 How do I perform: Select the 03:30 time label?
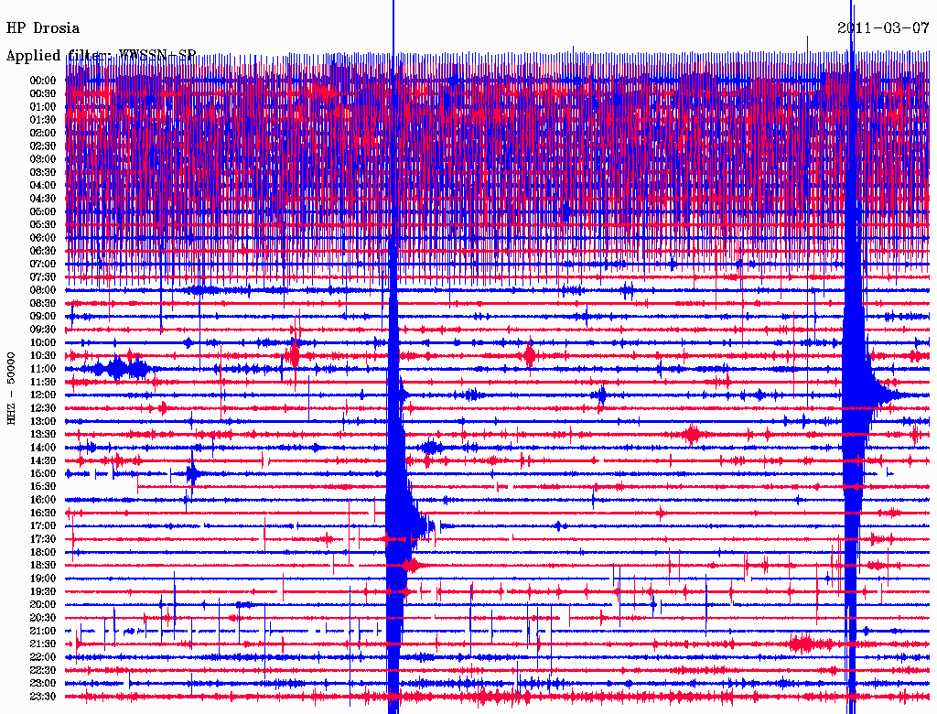click(x=43, y=172)
